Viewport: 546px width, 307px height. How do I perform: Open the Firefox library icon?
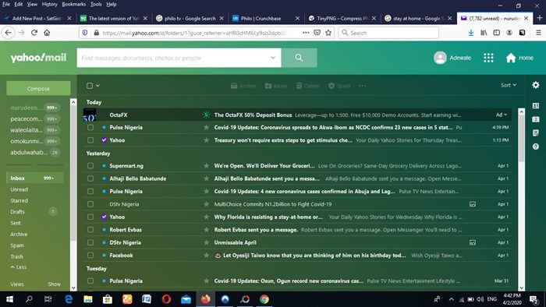[484, 33]
